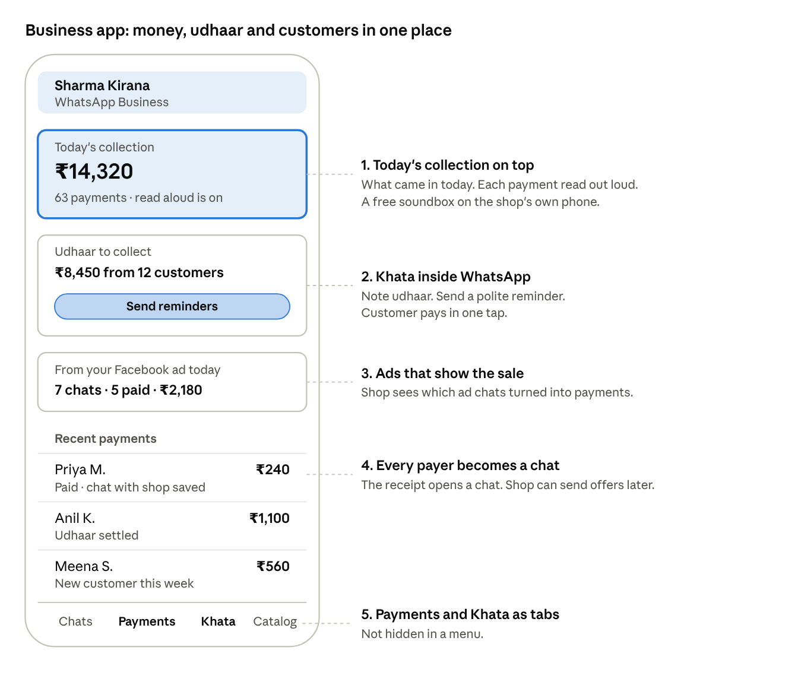Viewport: 798px width, 679px height.
Task: Click the ₹240 amount for Priya M.
Action: 273,469
